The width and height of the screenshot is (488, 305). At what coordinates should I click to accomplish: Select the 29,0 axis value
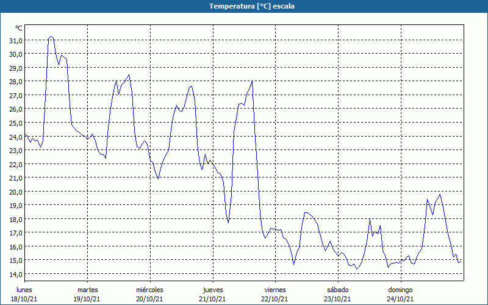[x=15, y=68]
